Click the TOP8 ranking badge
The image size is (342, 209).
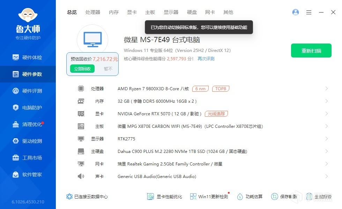221,88
